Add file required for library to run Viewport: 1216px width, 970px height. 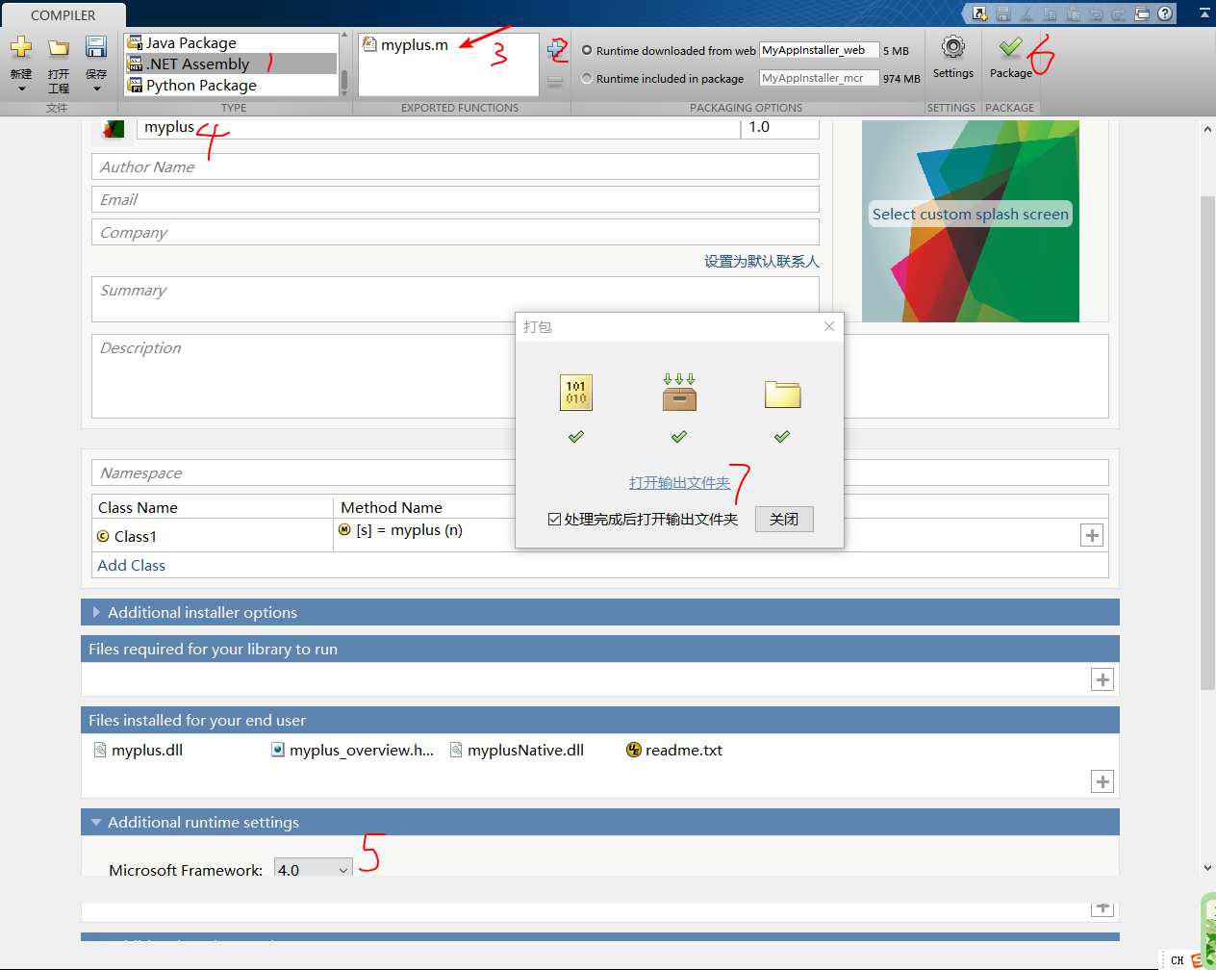click(1102, 680)
